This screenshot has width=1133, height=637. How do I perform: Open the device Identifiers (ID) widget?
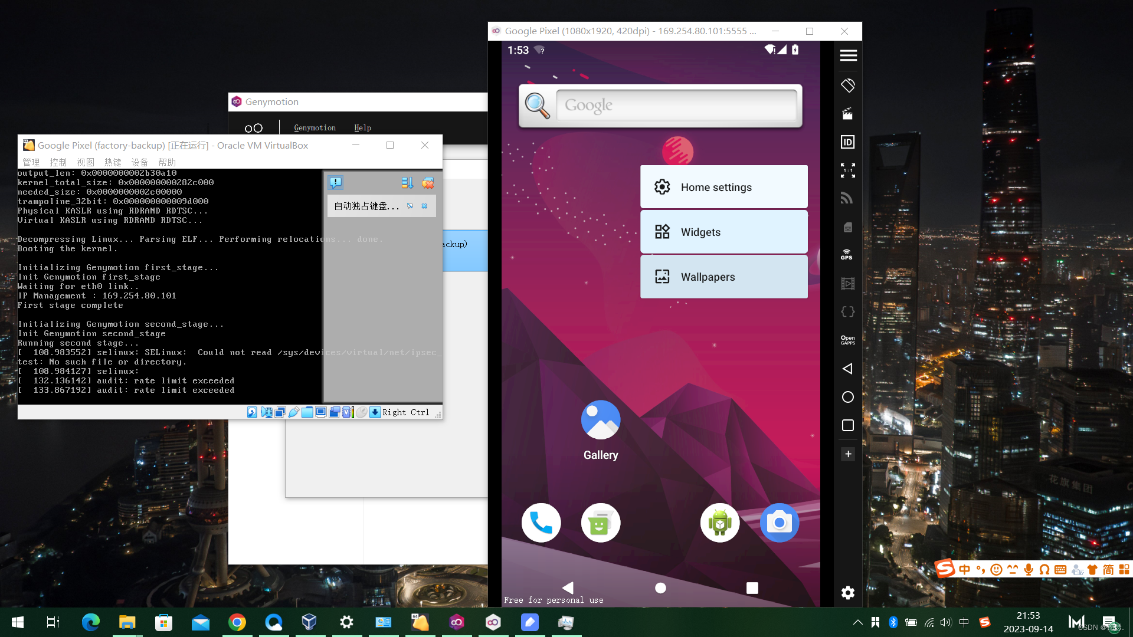tap(847, 142)
